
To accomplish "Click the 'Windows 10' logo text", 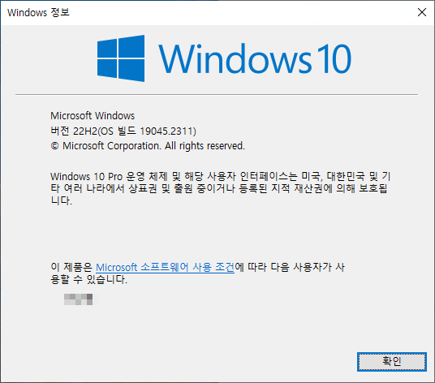I will pos(255,58).
